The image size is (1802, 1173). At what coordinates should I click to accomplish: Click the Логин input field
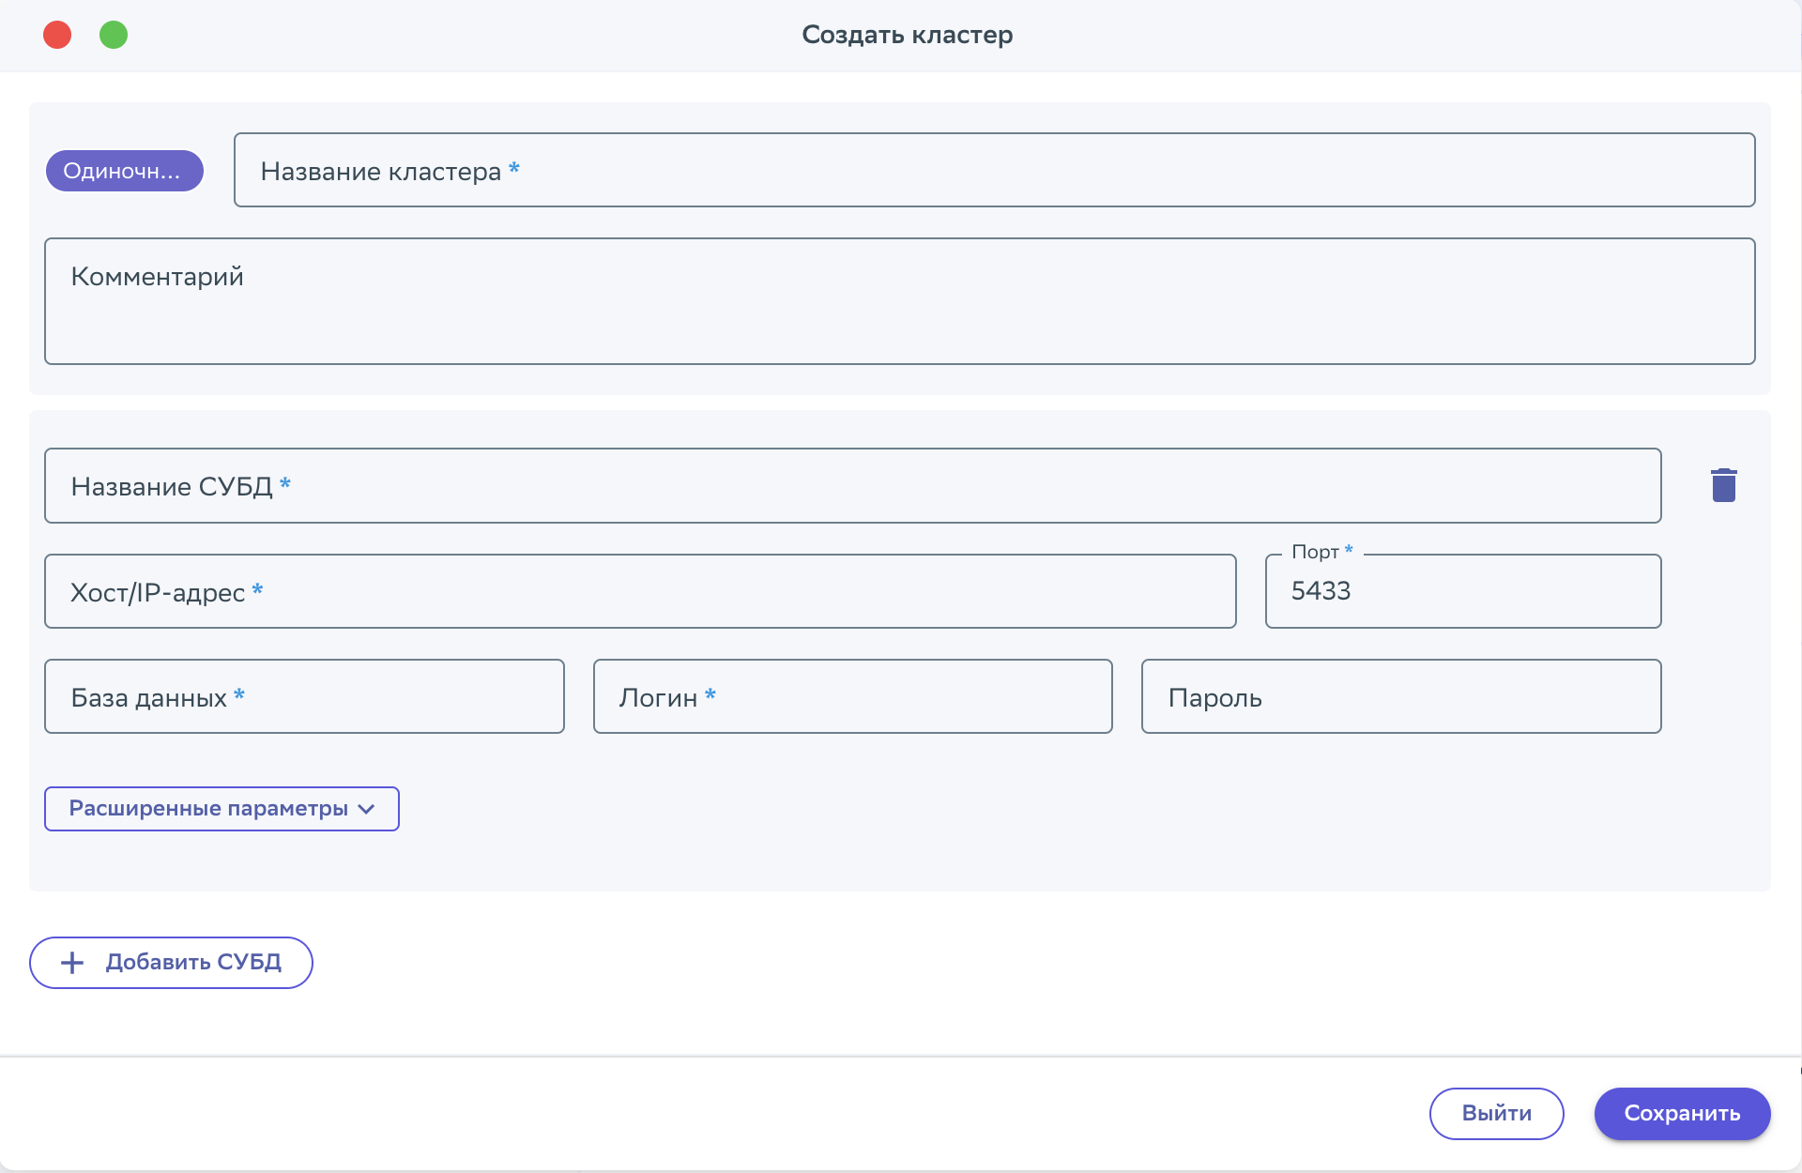click(x=852, y=696)
